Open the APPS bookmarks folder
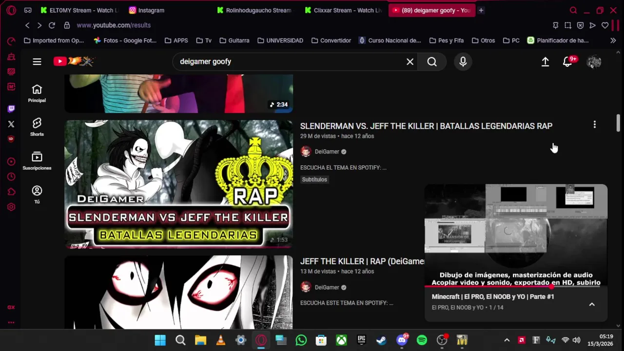The width and height of the screenshot is (624, 351). point(176,40)
